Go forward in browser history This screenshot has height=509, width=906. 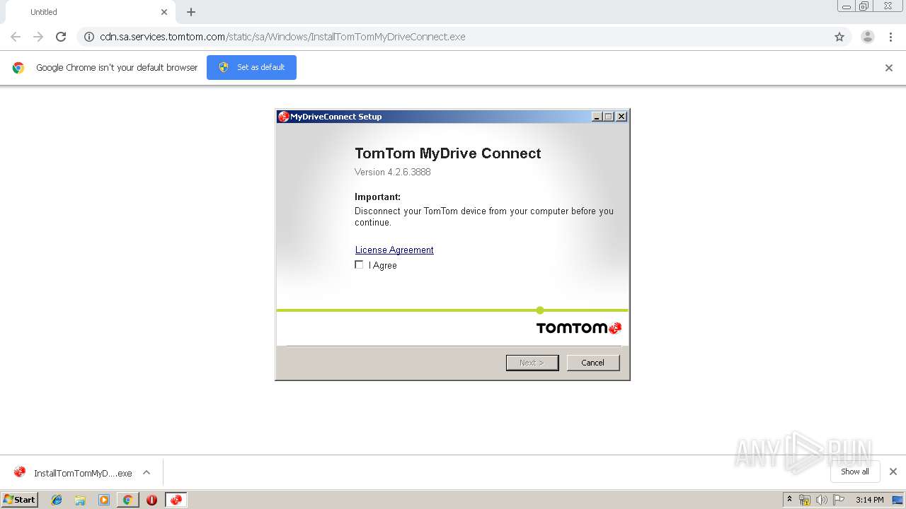pyautogui.click(x=38, y=37)
